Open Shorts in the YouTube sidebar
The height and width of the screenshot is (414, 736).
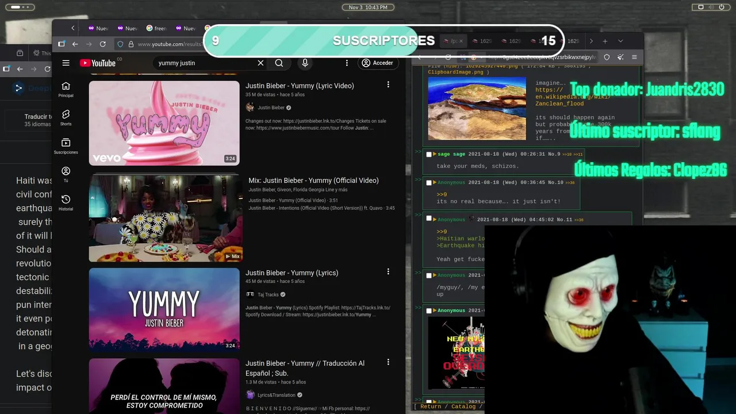pos(66,118)
